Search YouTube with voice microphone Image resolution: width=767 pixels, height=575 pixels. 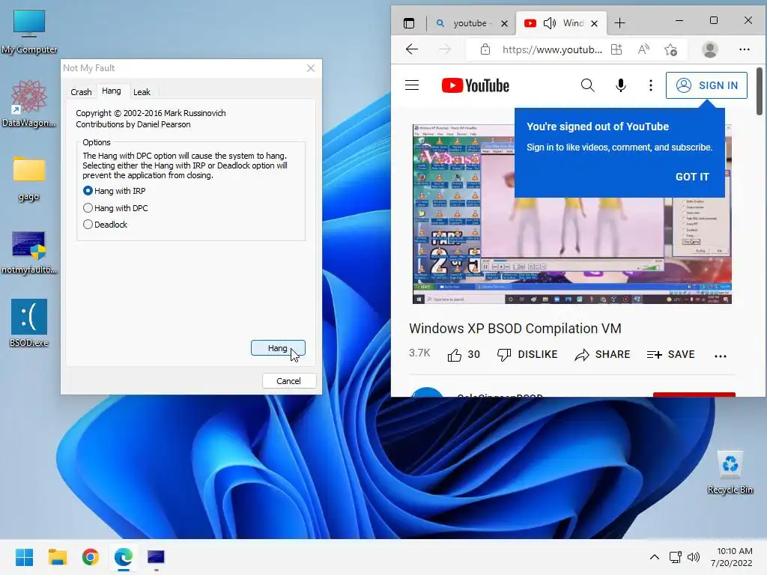pos(620,85)
